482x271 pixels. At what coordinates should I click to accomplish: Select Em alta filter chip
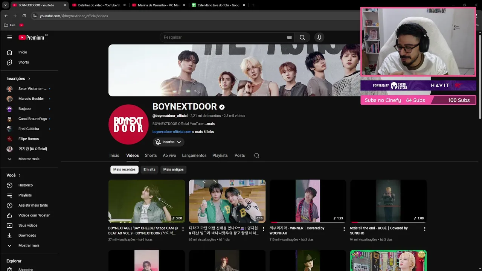[x=149, y=169]
